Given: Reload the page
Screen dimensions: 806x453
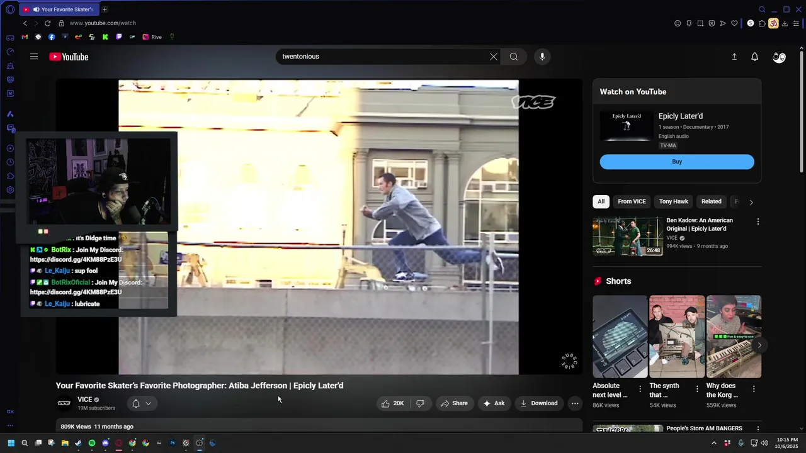Looking at the screenshot, I should pos(47,23).
